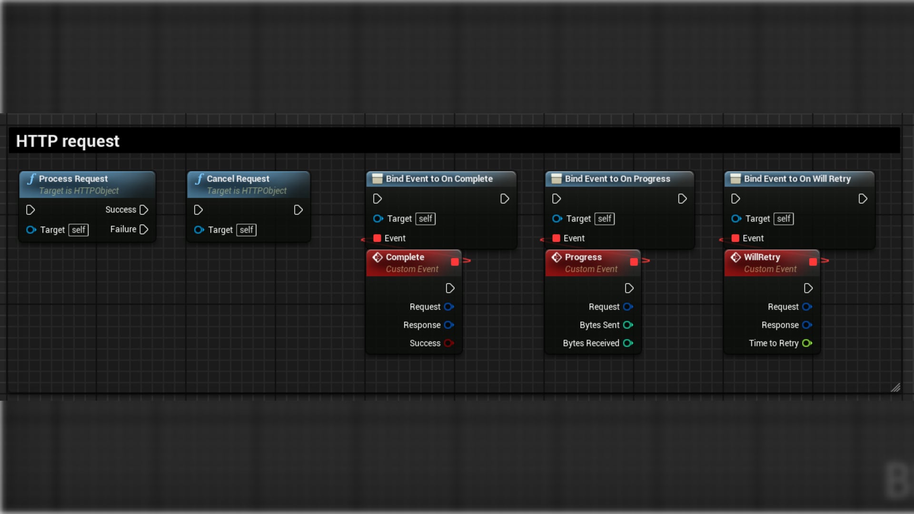The image size is (914, 514).
Task: Click Failure exec pin on Process Request
Action: (x=144, y=229)
